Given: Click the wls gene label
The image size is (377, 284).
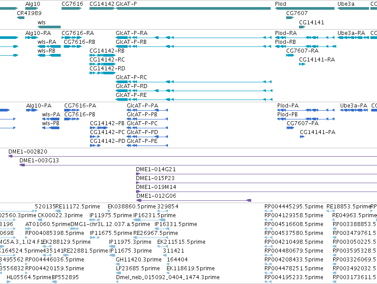Looking at the screenshot, I should 41,22.
